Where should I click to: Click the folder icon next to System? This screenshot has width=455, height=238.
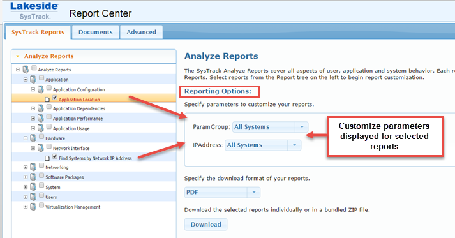click(33, 187)
